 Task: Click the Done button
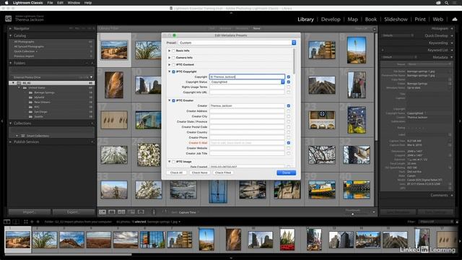pyautogui.click(x=286, y=173)
